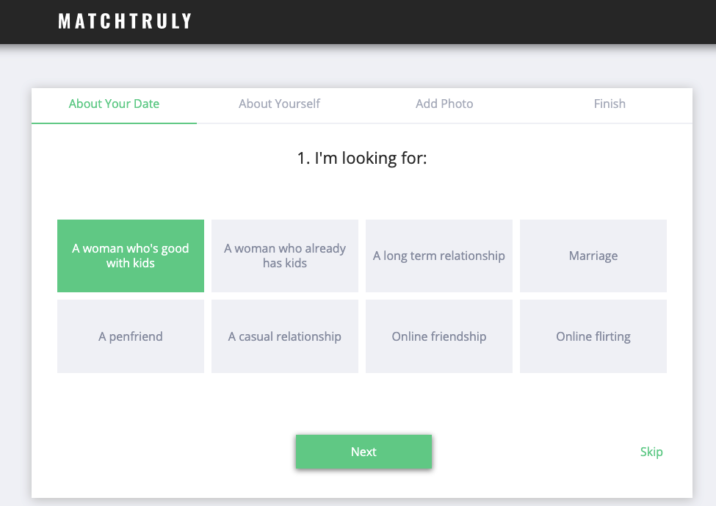Skip this question via the Skip link
Viewport: 716px width, 506px height.
point(651,452)
